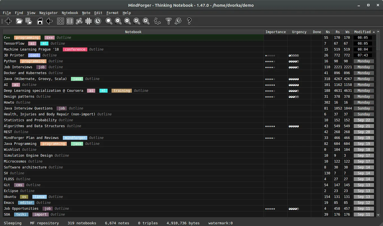Click the back arrow toolbar icon
This screenshot has height=226, width=383.
[x=49, y=21]
